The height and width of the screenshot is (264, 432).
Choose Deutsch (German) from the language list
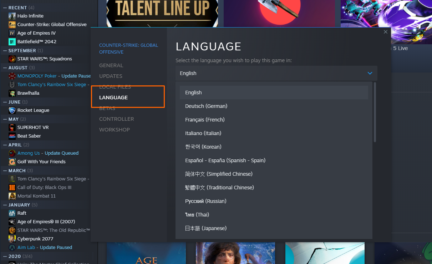tap(274, 106)
